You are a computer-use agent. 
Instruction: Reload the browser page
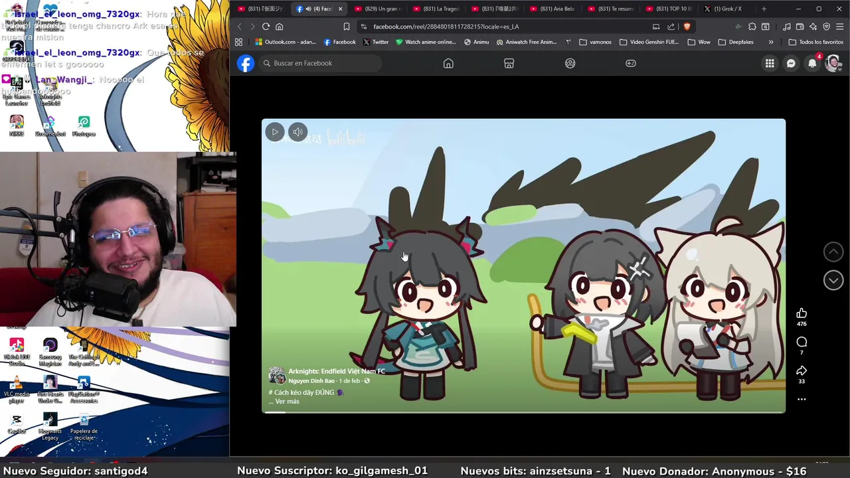(266, 27)
